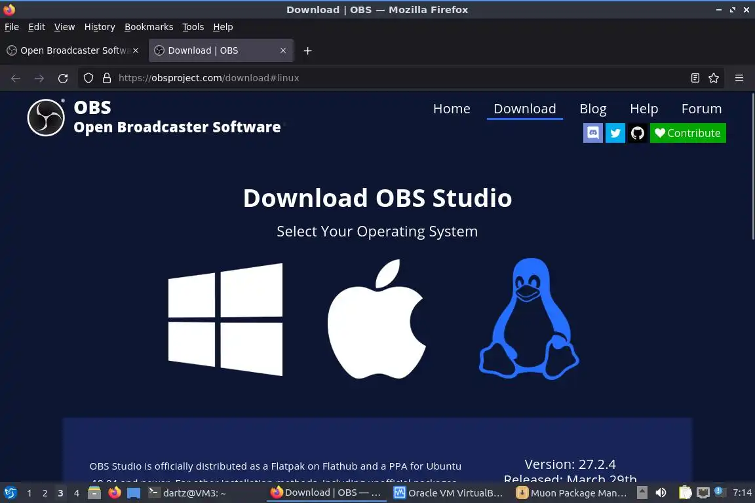
Task: Click the tracking protection shield icon
Action: (88, 78)
